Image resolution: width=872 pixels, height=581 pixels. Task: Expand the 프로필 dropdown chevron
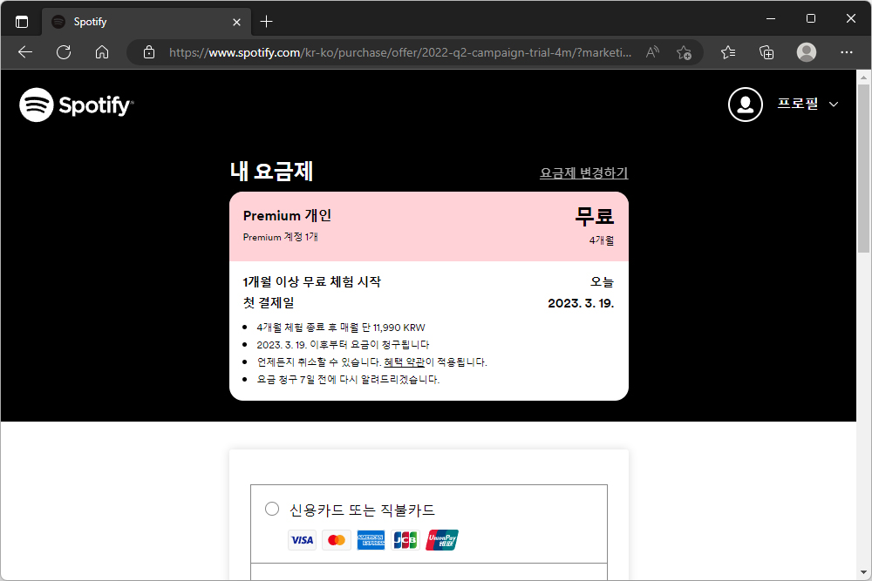click(833, 105)
